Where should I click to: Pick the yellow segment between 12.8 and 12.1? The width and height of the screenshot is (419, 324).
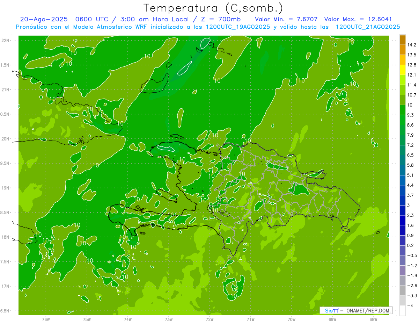403,70
